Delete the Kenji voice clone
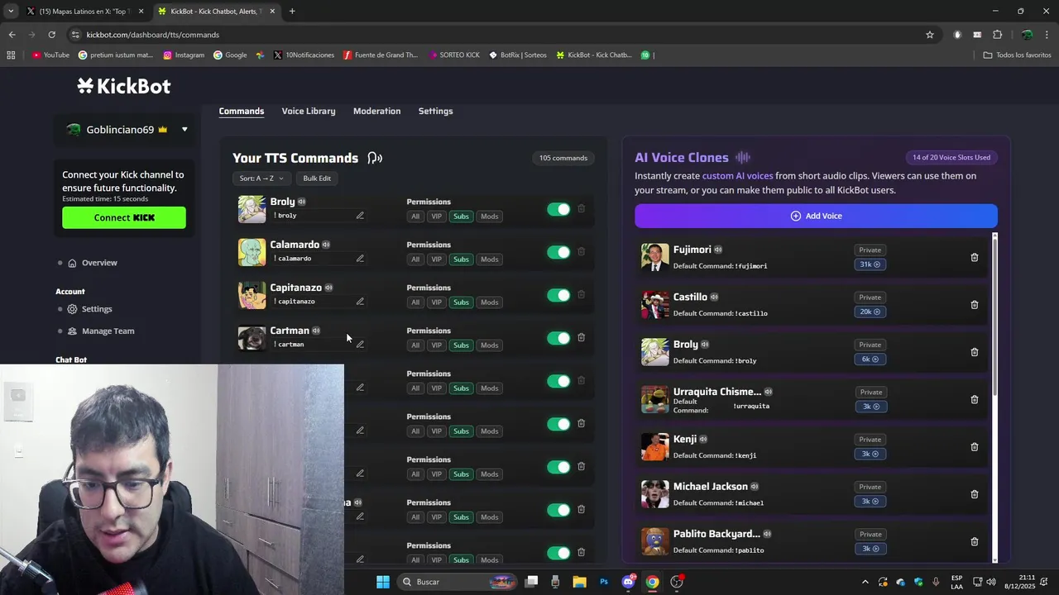Screen dimensions: 1059x595 click(974, 447)
